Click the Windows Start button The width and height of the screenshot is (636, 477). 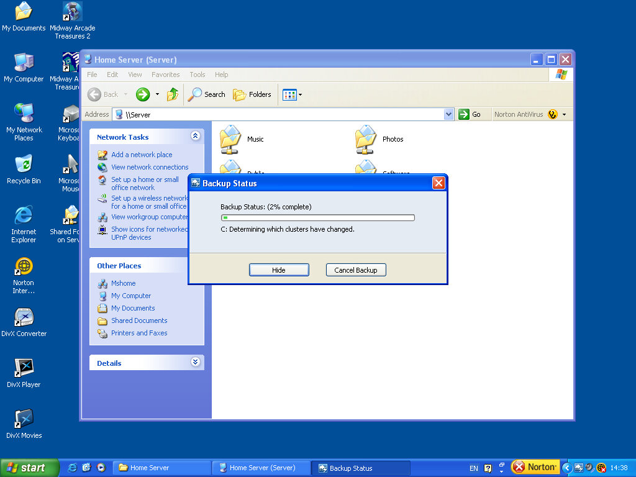29,468
